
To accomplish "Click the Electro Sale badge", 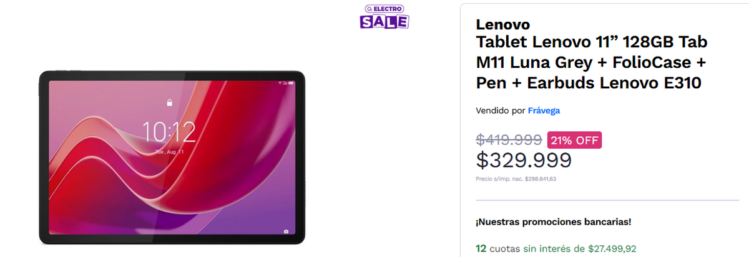I will pos(384,17).
